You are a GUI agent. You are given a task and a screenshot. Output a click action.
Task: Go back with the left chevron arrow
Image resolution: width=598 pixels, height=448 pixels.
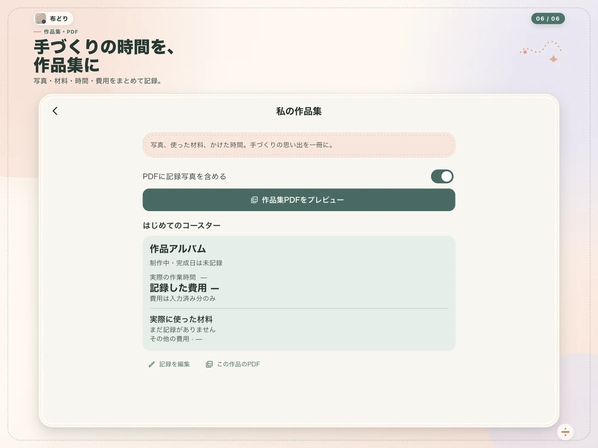pyautogui.click(x=55, y=111)
